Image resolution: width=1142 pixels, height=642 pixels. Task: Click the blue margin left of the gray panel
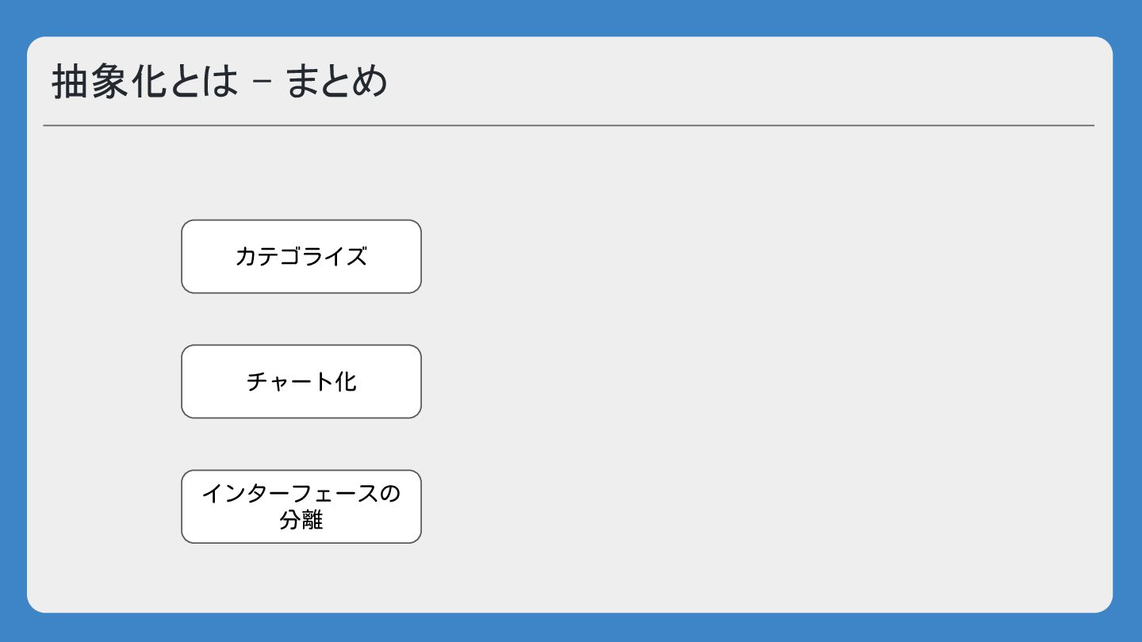click(x=13, y=321)
